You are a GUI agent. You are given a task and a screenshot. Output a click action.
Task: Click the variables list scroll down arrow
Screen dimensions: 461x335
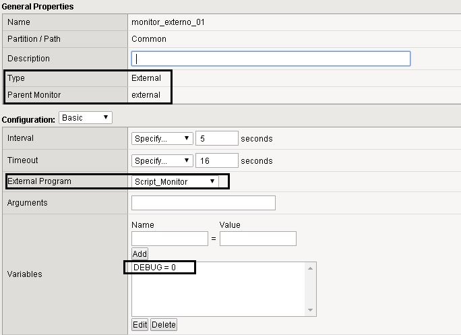(311, 310)
